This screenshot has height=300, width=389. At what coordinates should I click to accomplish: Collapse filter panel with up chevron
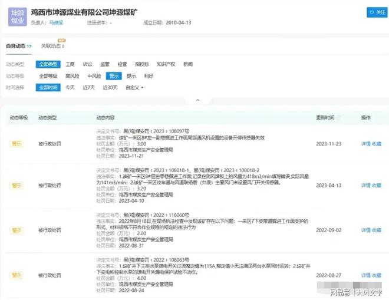coord(197,100)
